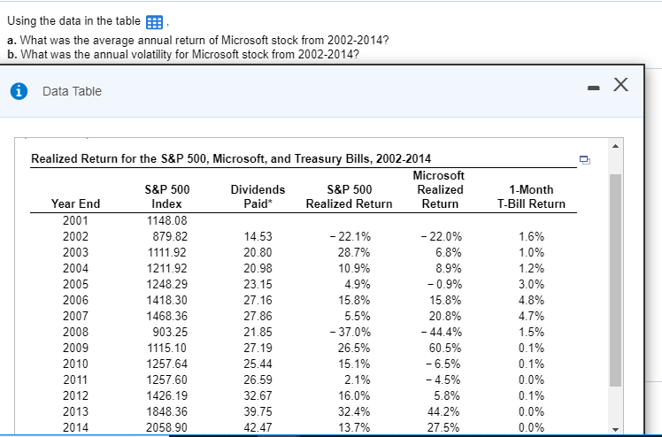Screen dimensions: 662x437
Task: Select Microsoft return -4.5%
Action: click(443, 379)
